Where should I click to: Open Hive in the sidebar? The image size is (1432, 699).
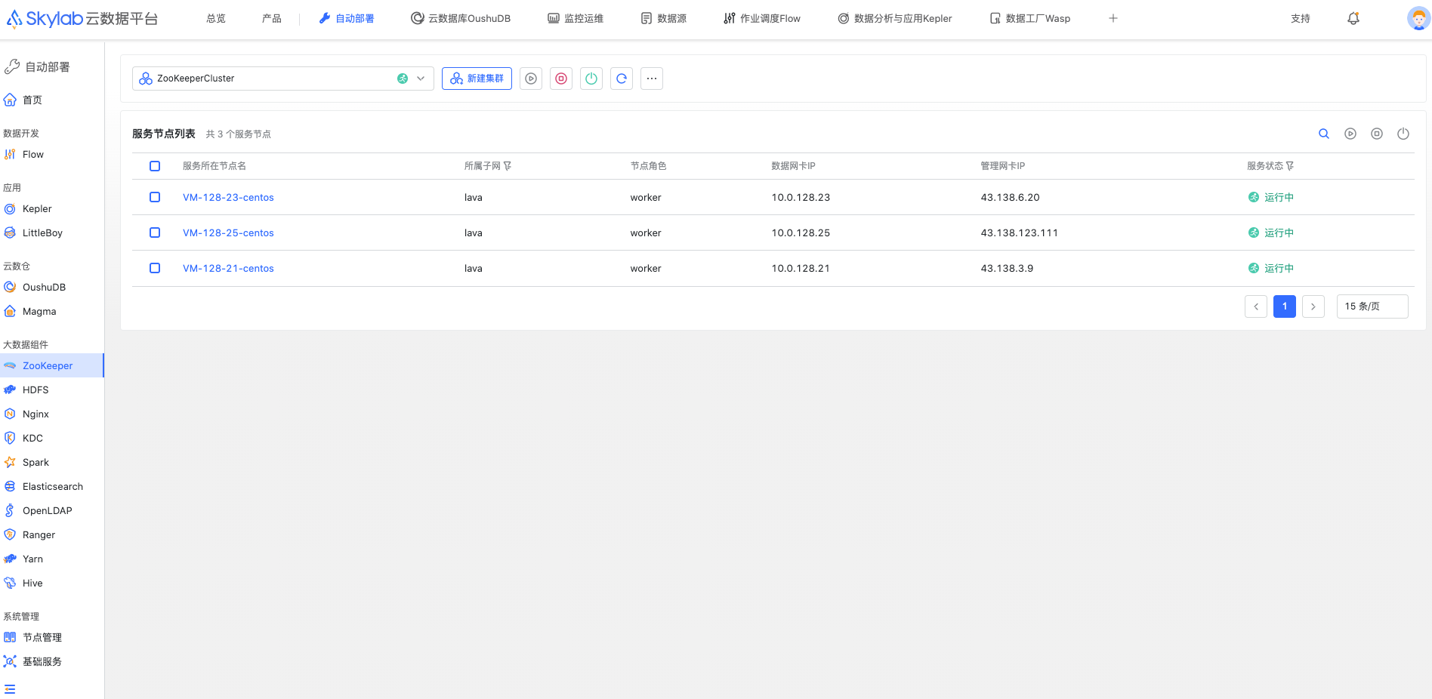(52, 583)
